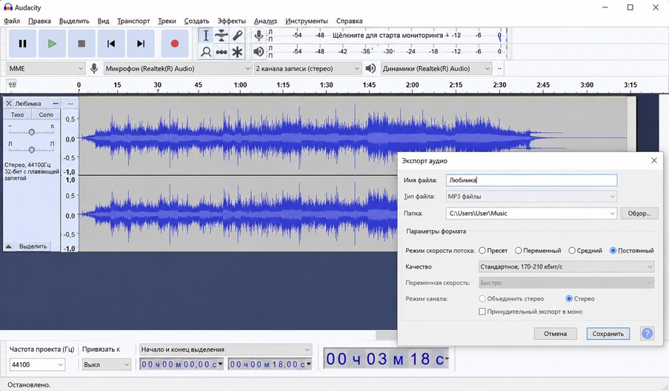Choose the Пресет bitrate mode
The width and height of the screenshot is (669, 391).
[x=482, y=251]
